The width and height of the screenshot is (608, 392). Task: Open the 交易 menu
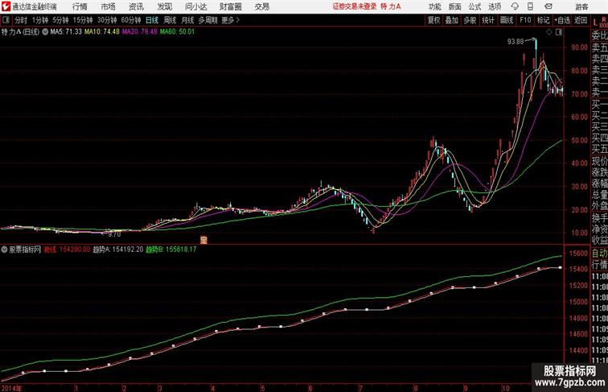[x=261, y=6]
